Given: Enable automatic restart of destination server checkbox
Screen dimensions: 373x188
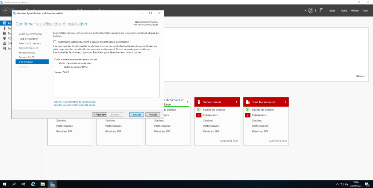Looking at the screenshot, I should click(55, 42).
